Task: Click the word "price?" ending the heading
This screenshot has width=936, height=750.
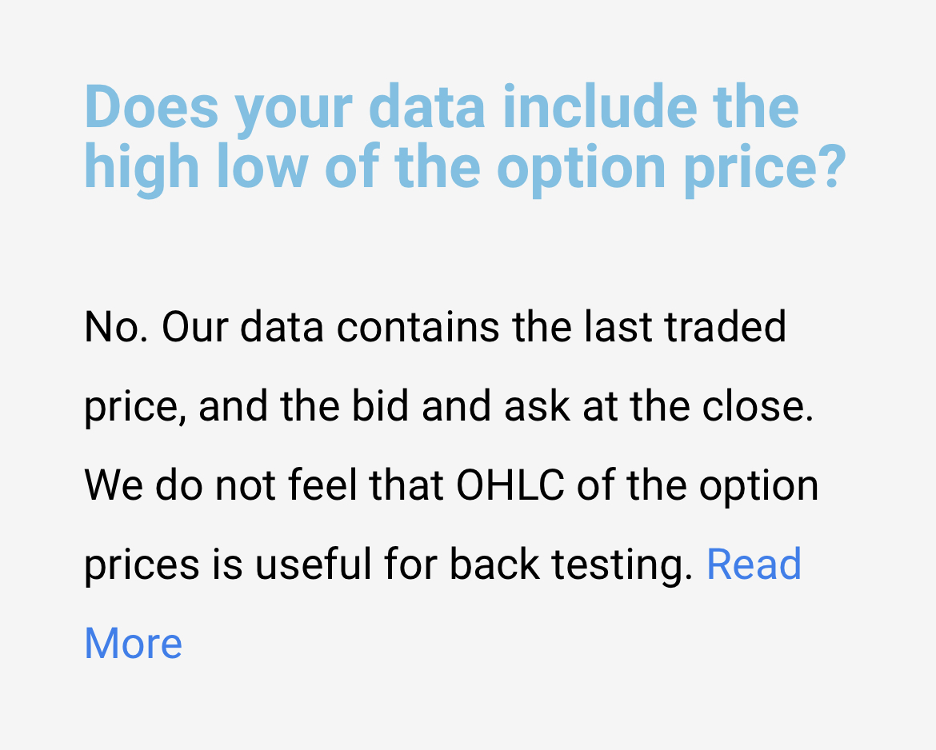Action: (x=765, y=170)
